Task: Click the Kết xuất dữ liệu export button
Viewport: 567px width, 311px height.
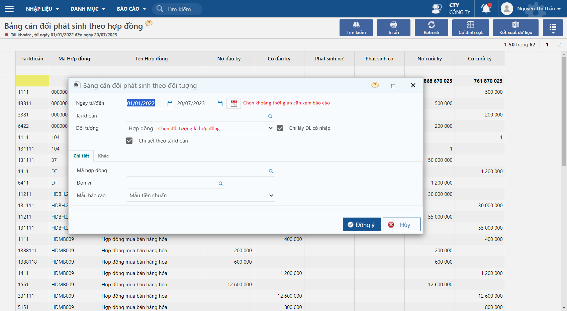Action: (515, 28)
